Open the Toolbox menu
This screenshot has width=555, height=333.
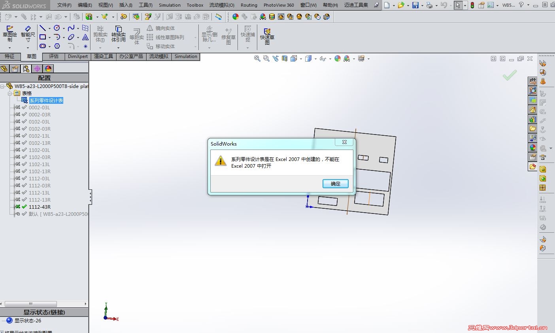[x=195, y=5]
